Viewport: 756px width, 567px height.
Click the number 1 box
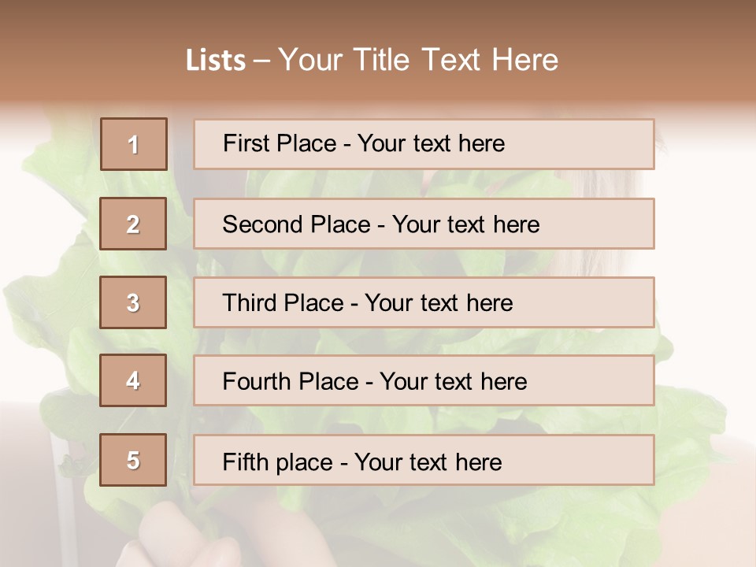point(134,144)
